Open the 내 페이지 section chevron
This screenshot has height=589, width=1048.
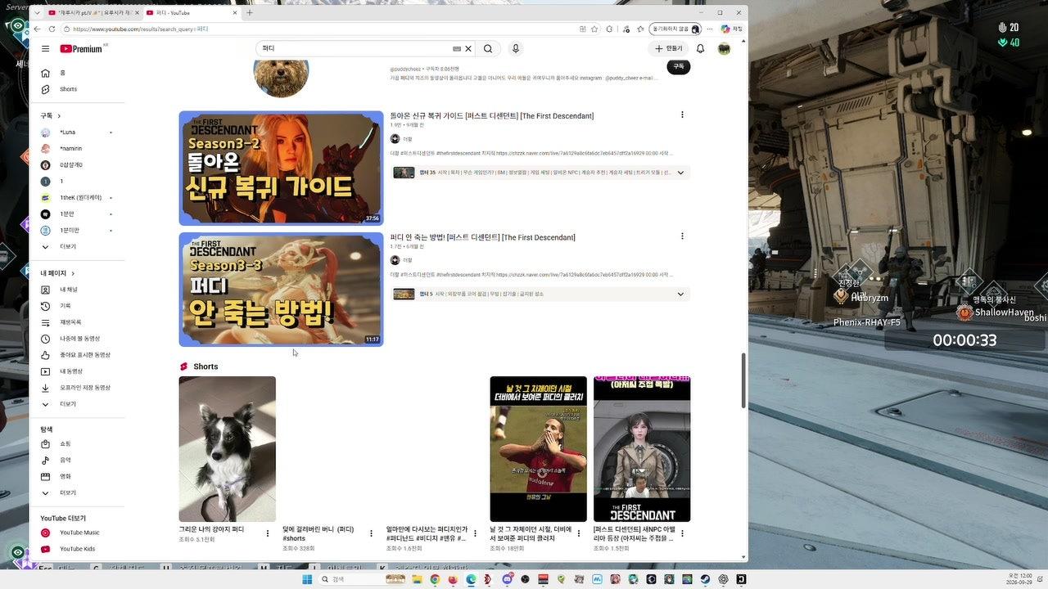(x=73, y=273)
